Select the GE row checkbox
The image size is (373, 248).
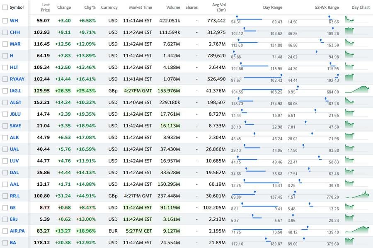coord(5,207)
